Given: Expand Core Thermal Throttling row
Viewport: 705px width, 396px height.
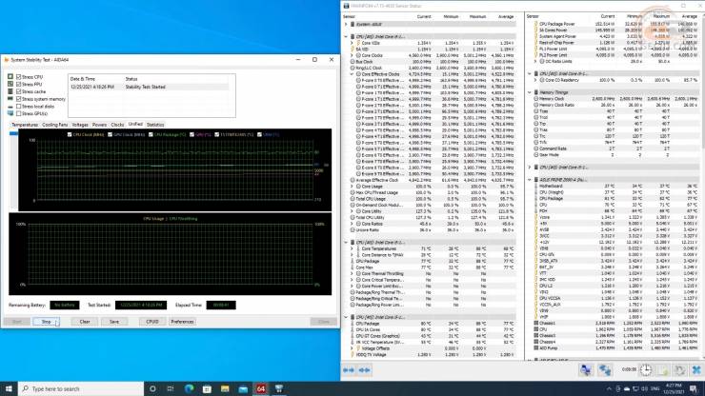Looking at the screenshot, I should pos(352,273).
